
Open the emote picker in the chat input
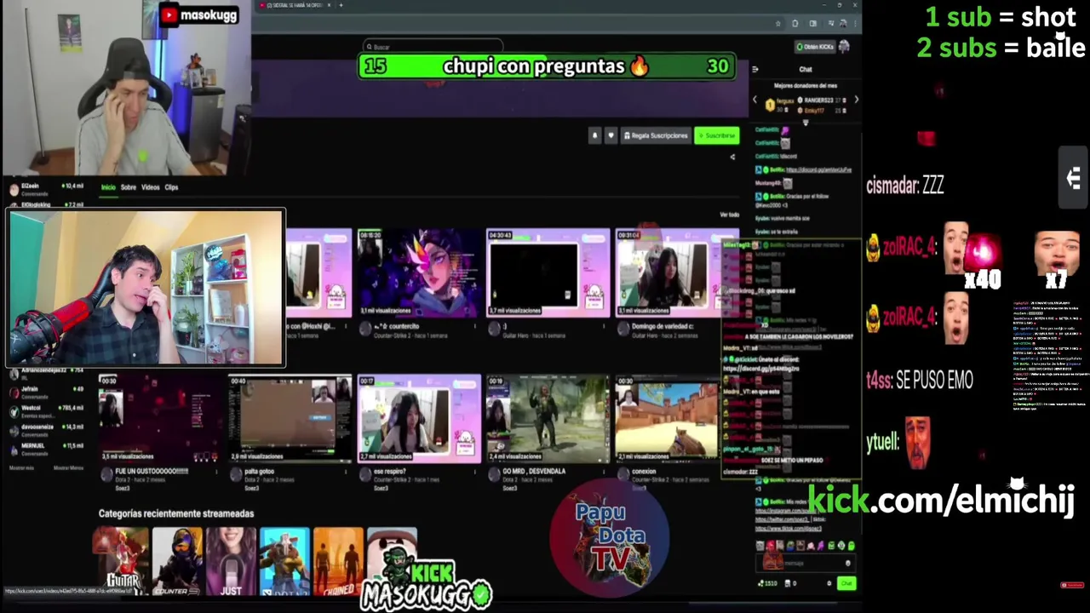847,563
